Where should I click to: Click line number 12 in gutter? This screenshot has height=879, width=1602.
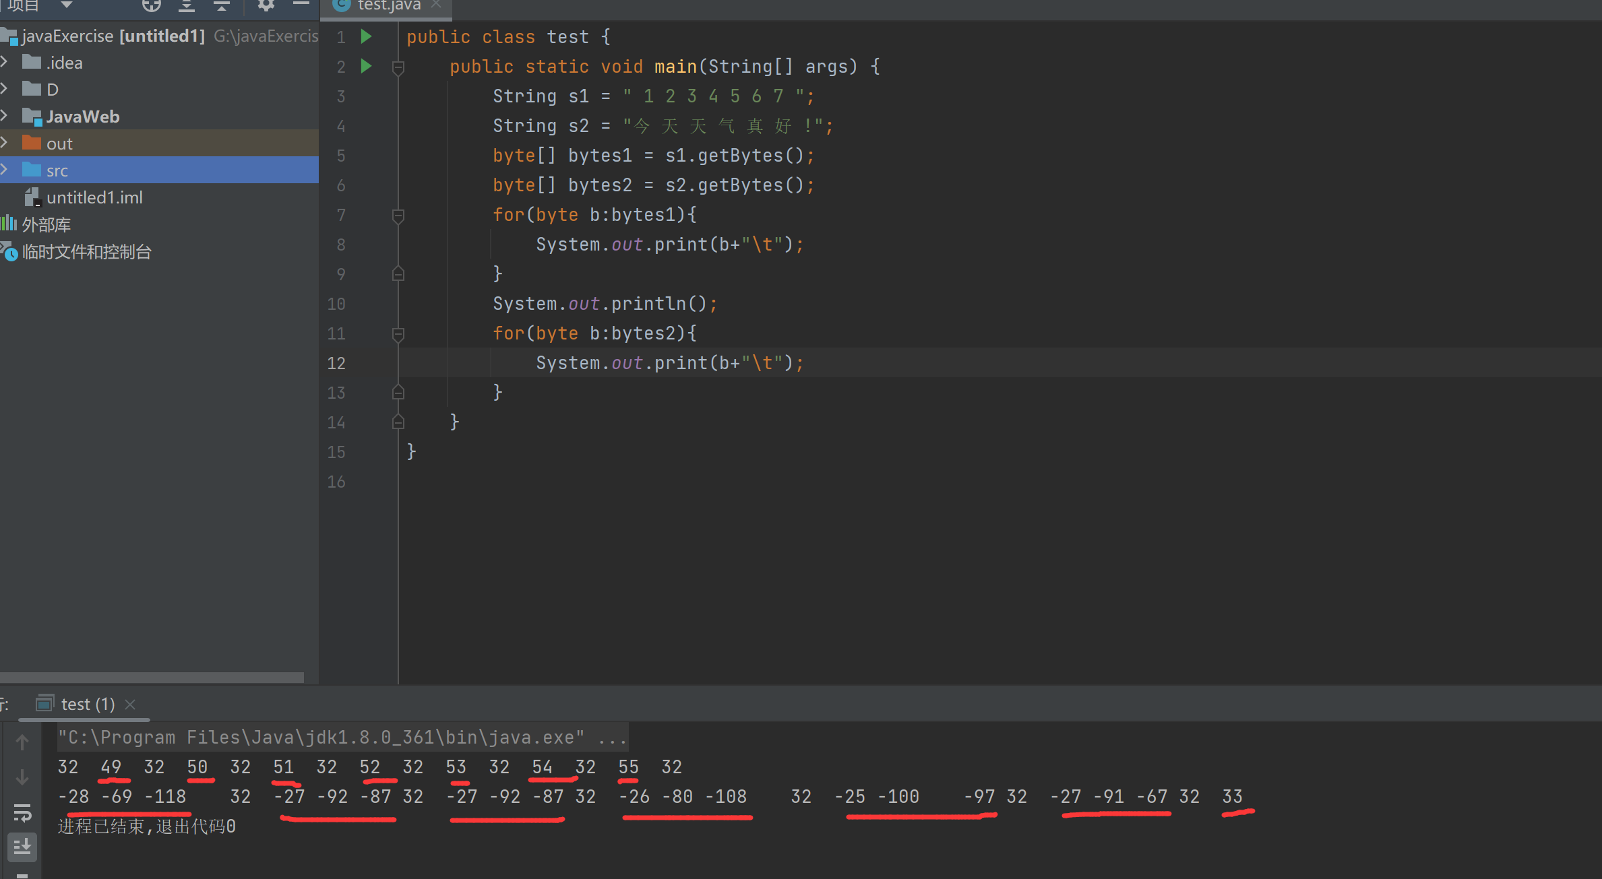coord(336,363)
